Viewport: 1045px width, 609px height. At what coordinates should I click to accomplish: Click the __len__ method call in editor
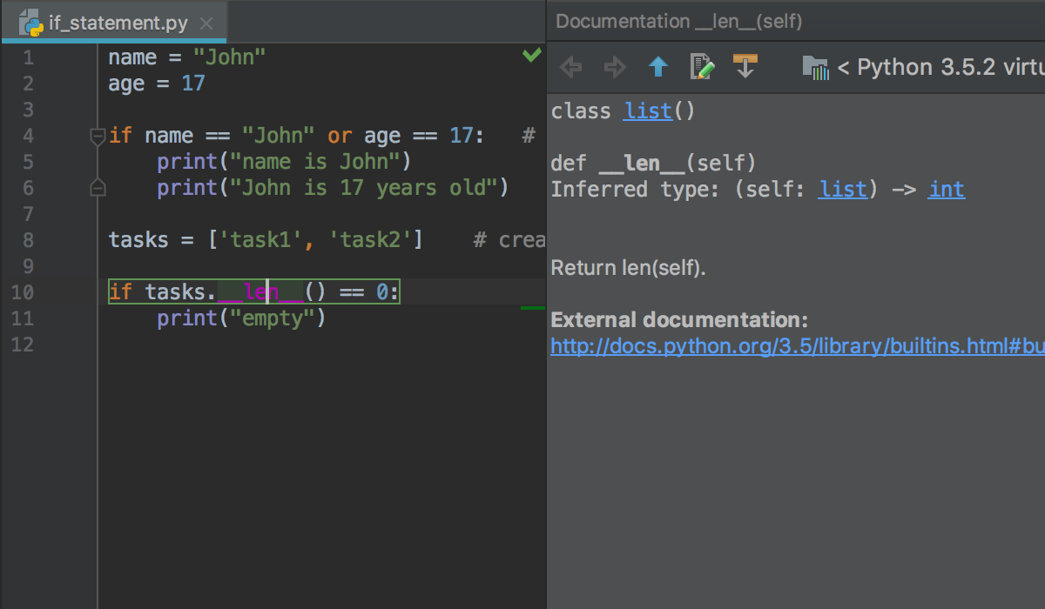(x=260, y=292)
